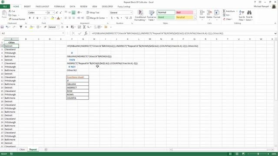Center cell text horizontally

69,18
